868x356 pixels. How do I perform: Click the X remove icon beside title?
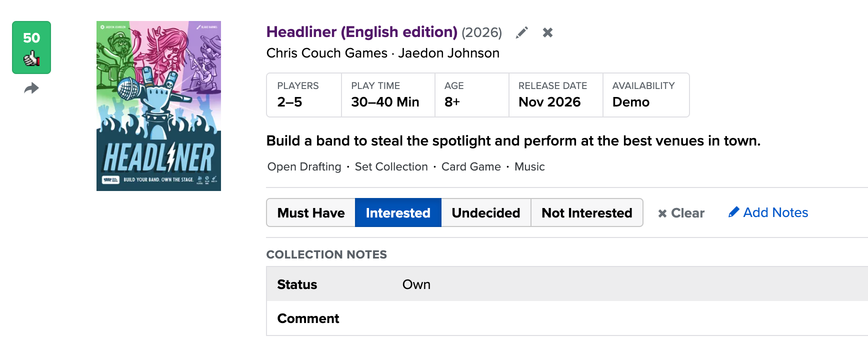(547, 32)
